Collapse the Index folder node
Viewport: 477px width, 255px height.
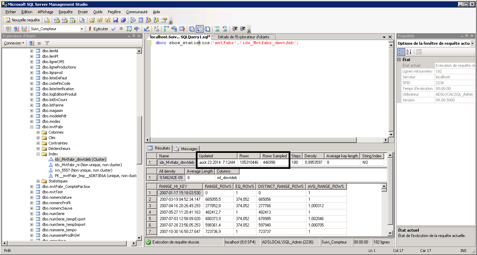tap(38, 154)
